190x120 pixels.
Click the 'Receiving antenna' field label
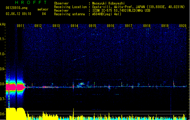click(x=69, y=14)
